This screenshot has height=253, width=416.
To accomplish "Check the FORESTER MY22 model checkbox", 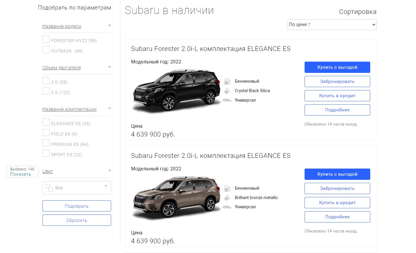I will coord(46,39).
